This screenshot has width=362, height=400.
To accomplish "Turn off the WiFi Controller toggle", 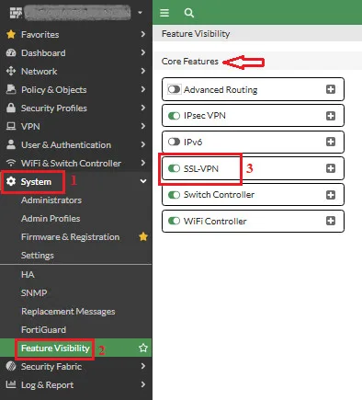I will (x=174, y=221).
